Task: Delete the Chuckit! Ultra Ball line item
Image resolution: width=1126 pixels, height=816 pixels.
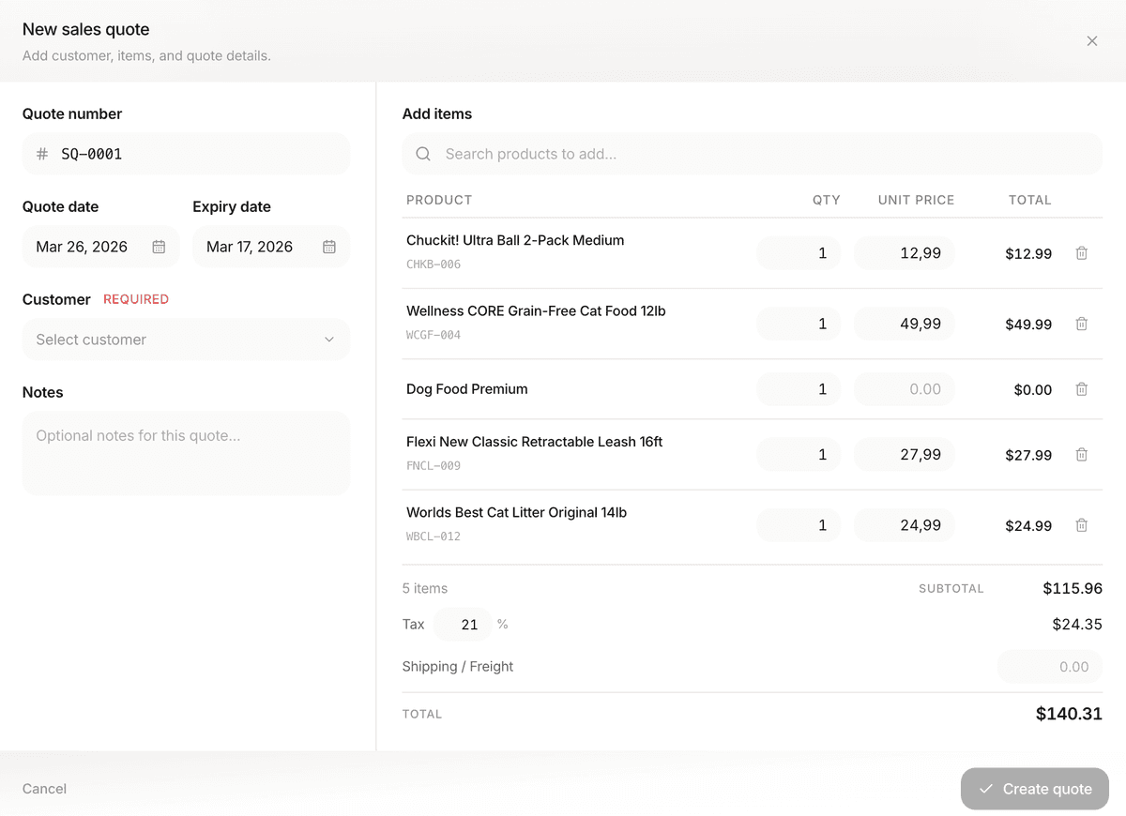Action: [1081, 253]
